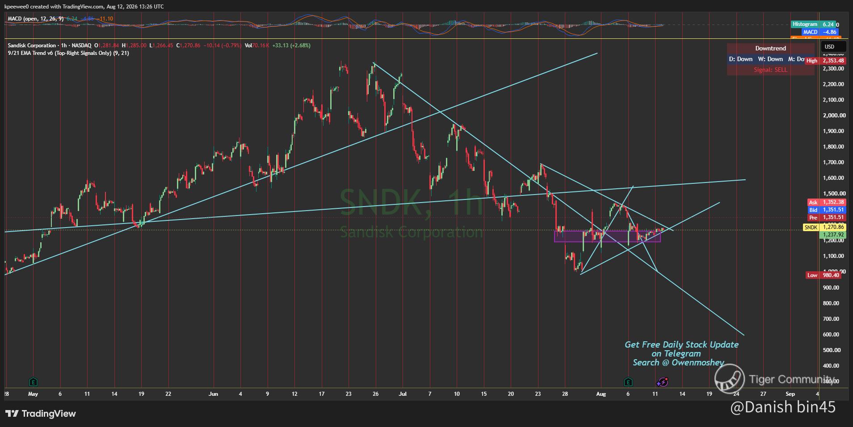The width and height of the screenshot is (853, 427).
Task: Click the −10.14 (−0.79%) change value
Action: 222,46
